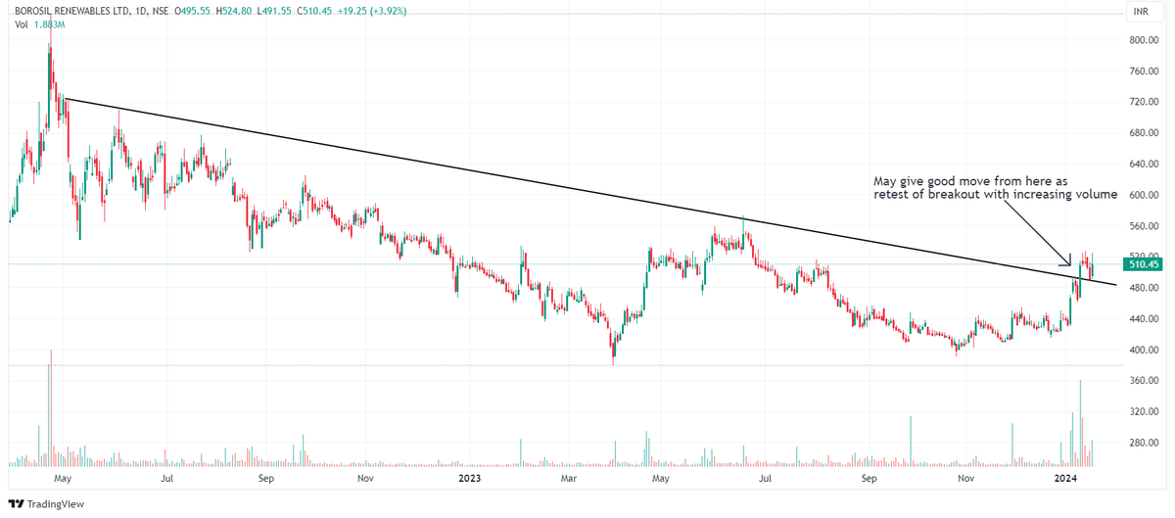
Task: Click the current price tag 510.45
Action: 1144,264
